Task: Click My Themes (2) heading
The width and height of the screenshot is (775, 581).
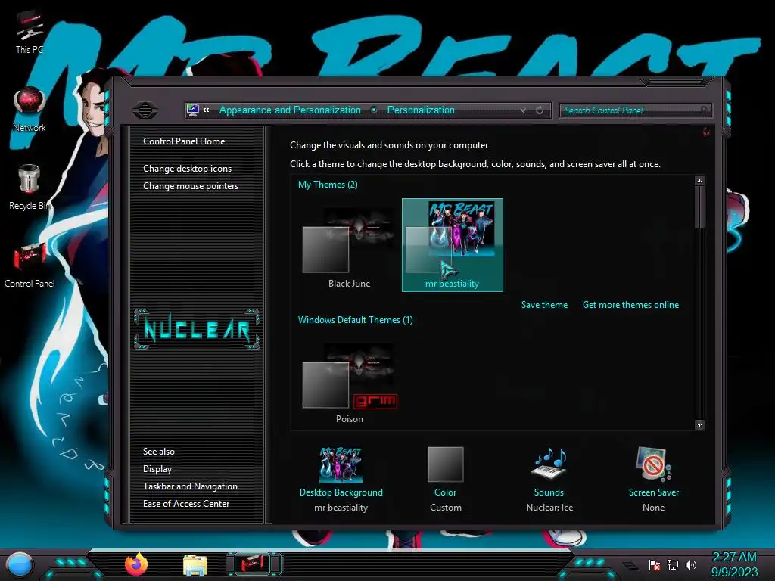Action: (328, 185)
